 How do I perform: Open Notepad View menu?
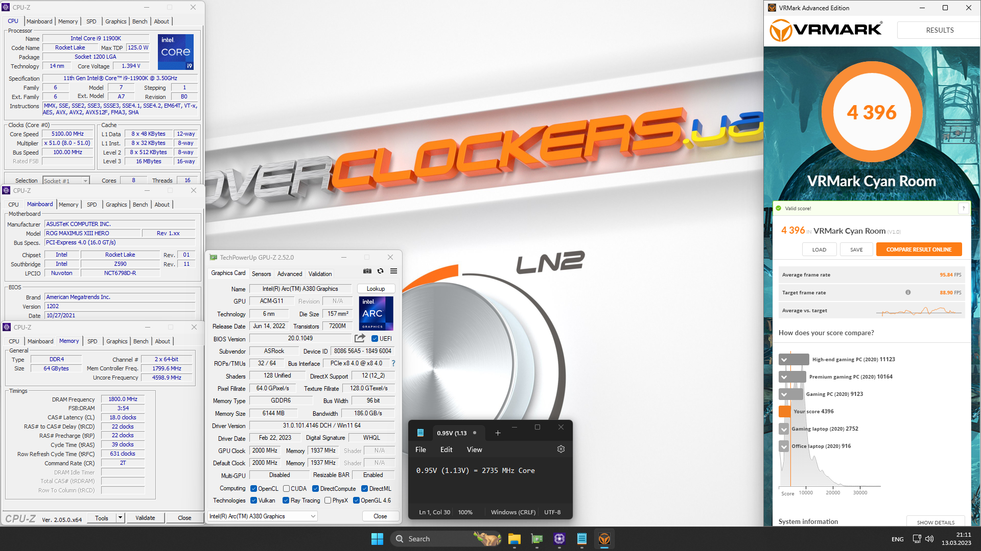click(x=474, y=449)
